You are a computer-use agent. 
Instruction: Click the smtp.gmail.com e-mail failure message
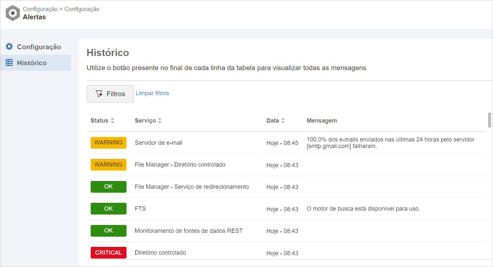click(x=391, y=143)
